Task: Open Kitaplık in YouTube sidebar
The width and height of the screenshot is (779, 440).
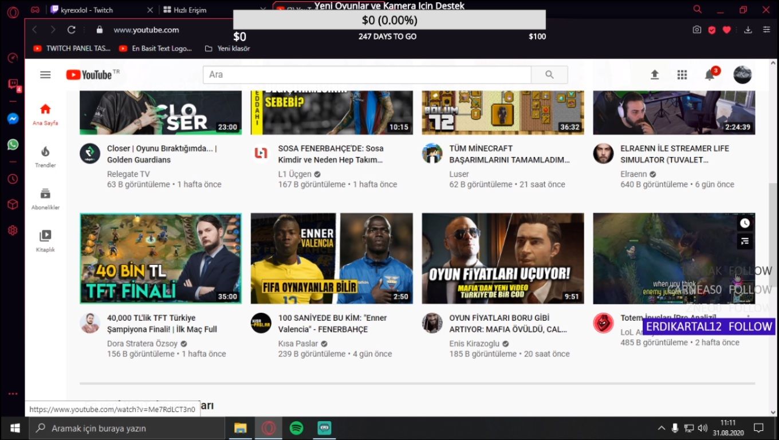Action: 45,241
